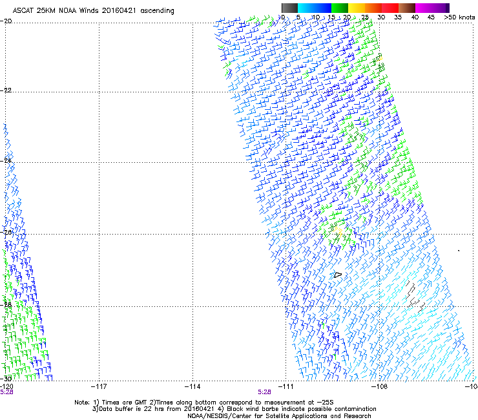
Task: Click the small black island outline on the map
Action: (x=337, y=275)
